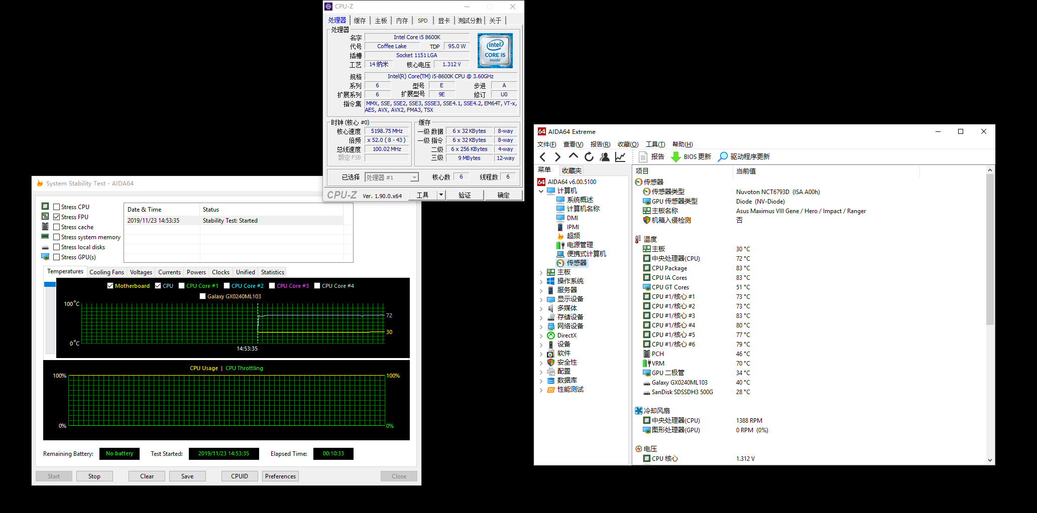Expand the 显示设备 tree node
This screenshot has height=513, width=1037.
(x=542, y=298)
